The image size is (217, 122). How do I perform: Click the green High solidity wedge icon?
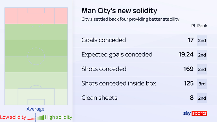(x=40, y=117)
